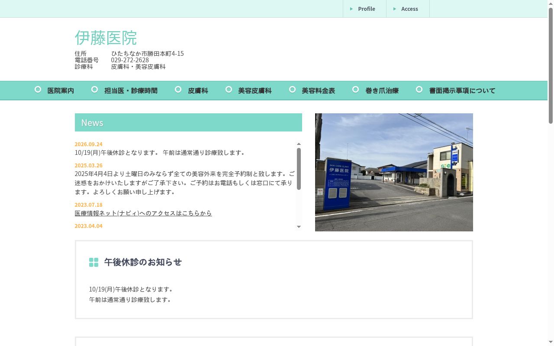The height and width of the screenshot is (346, 554).
Task: Click the circle icon beside 巻き爪治療
Action: [356, 90]
